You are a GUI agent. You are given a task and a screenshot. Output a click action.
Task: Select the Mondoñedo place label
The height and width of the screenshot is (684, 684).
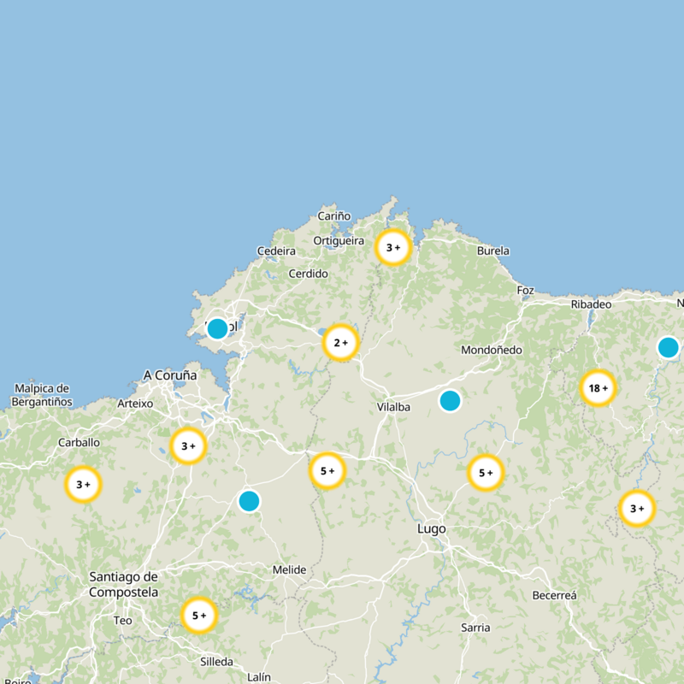(491, 350)
